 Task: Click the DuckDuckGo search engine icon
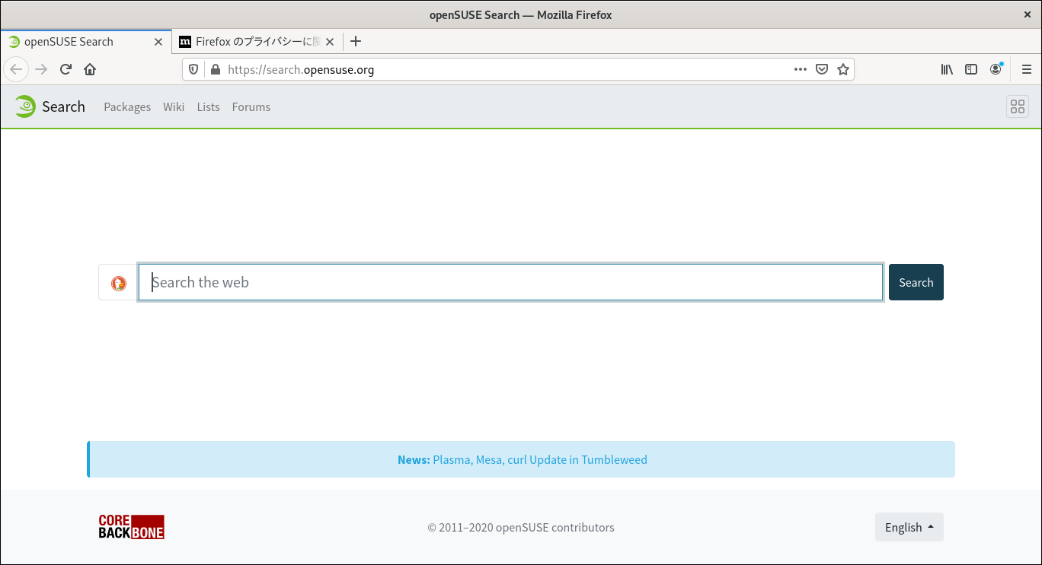[x=118, y=283]
